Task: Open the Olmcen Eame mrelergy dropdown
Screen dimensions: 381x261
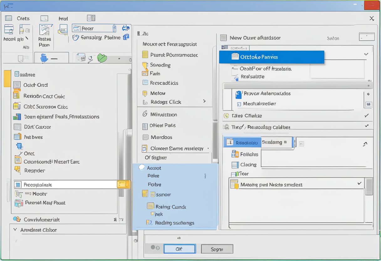Action: 208,148
